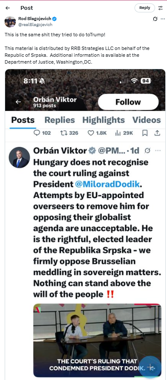Open Rod Blagojevich's profile avatar
Screen dimensions: 167x380
point(10,22)
